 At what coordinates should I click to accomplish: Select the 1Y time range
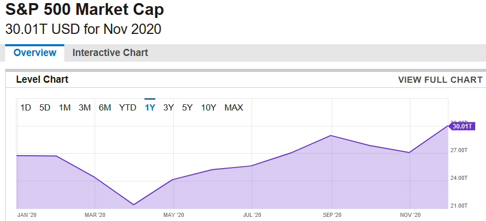click(150, 107)
